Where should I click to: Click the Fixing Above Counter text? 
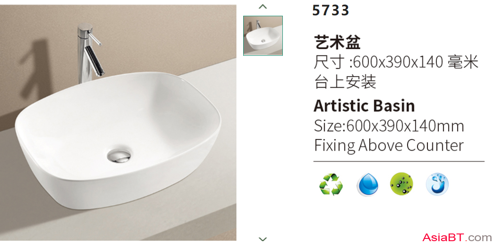tap(389, 146)
